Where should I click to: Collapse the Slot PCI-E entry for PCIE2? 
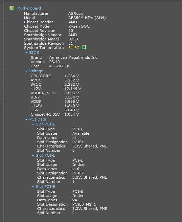33,156
